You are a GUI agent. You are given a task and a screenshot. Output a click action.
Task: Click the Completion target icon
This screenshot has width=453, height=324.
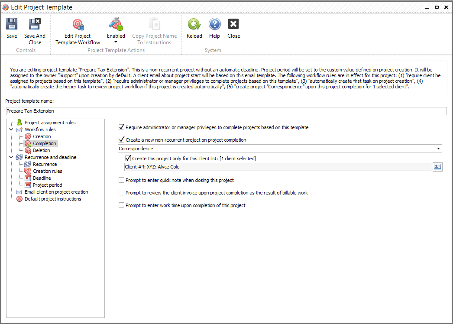pyautogui.click(x=28, y=143)
